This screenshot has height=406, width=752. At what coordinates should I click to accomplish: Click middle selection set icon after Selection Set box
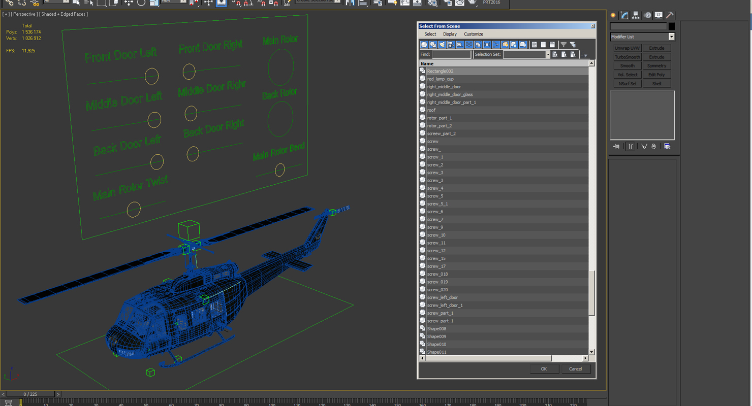(564, 54)
